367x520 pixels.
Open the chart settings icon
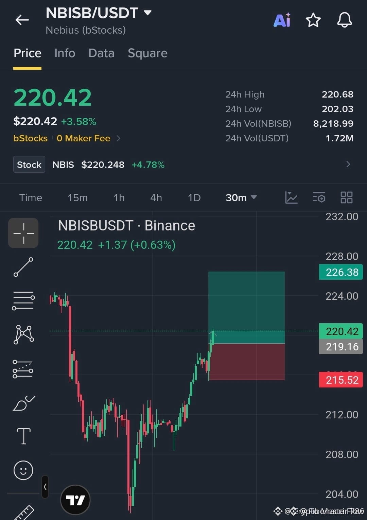tap(319, 197)
